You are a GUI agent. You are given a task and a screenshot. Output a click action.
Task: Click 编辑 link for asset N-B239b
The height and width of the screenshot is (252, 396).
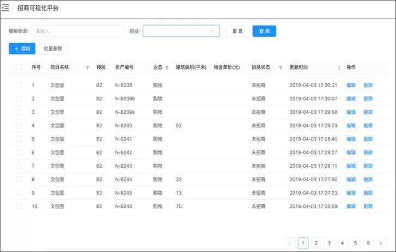351,99
